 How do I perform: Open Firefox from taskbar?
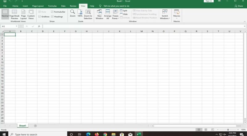97,134
